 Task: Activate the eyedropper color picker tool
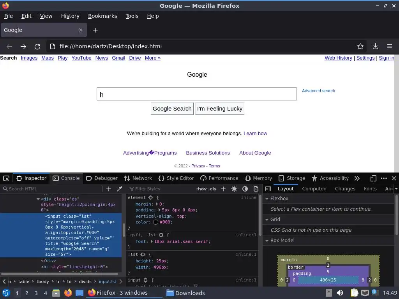point(120,189)
